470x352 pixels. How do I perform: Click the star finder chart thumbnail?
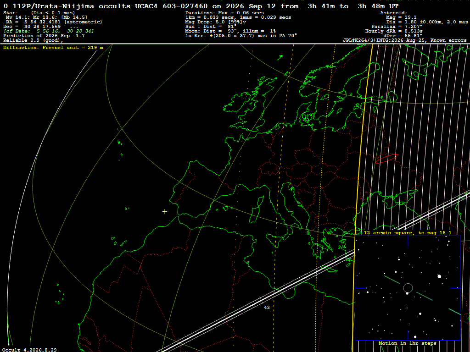408,288
